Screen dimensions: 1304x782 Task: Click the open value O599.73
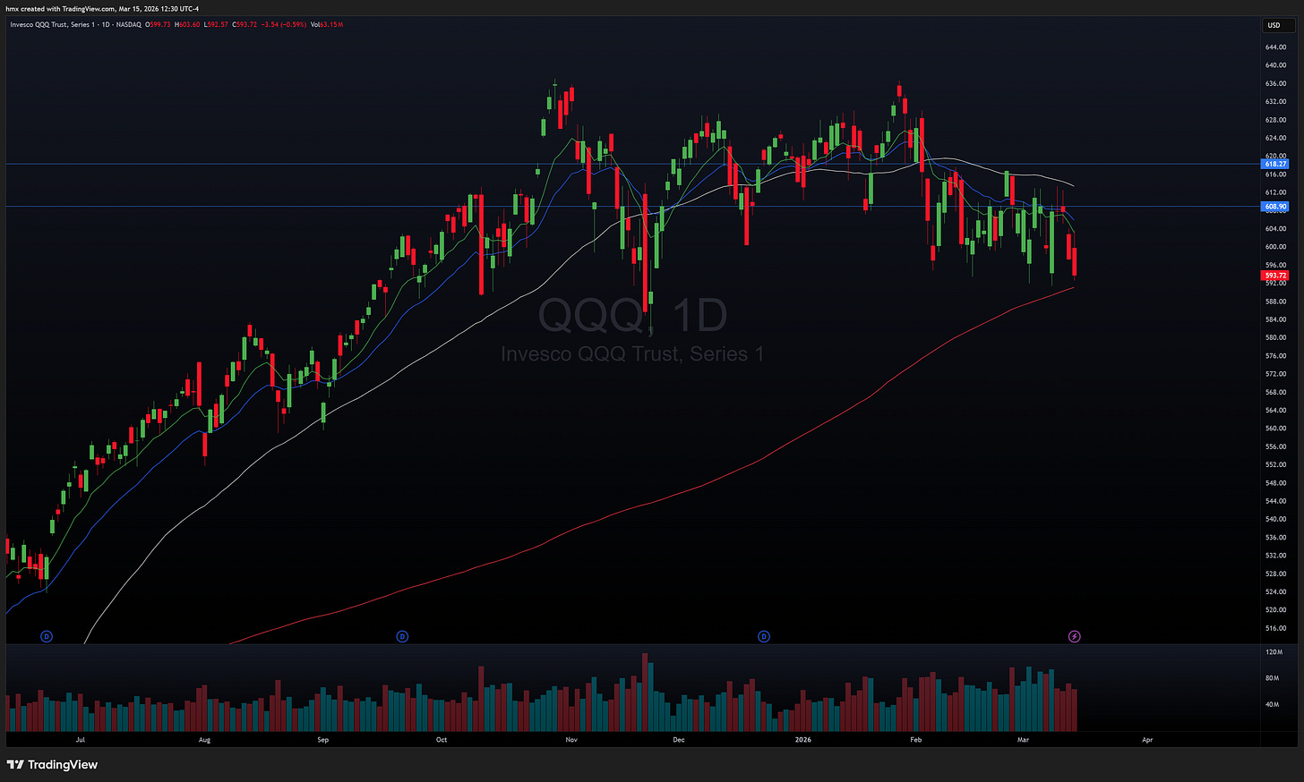(158, 24)
